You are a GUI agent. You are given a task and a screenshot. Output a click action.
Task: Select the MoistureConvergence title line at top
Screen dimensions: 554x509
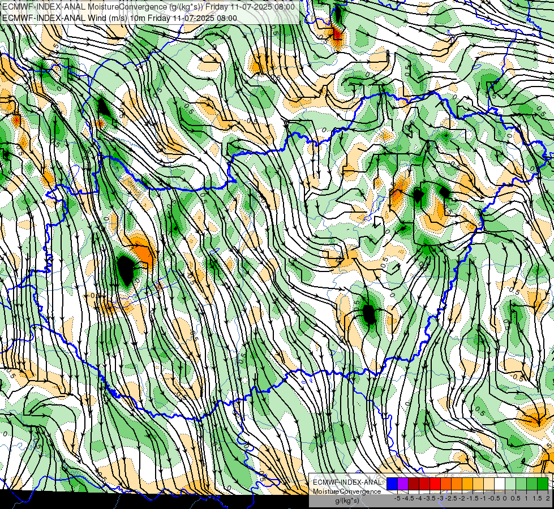(148, 7)
